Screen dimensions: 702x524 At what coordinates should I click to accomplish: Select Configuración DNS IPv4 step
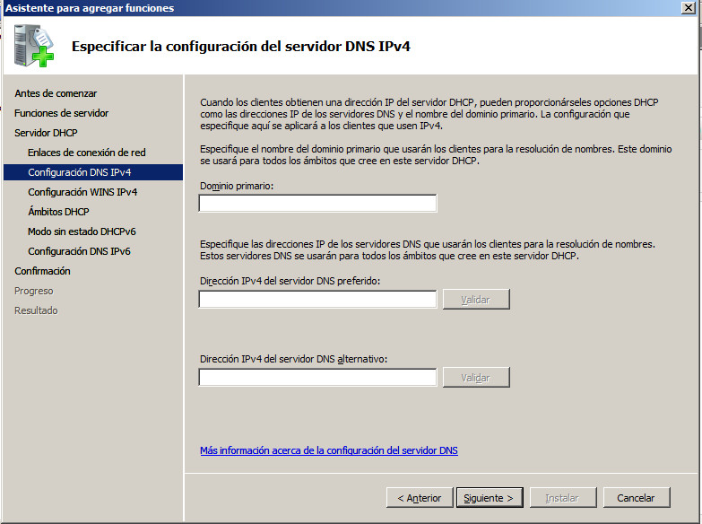(80, 172)
